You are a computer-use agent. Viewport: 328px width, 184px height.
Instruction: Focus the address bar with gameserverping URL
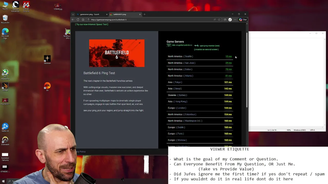pyautogui.click(x=151, y=20)
